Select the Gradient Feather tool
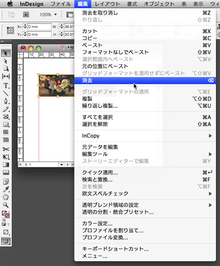This screenshot has height=266, width=220. (x=6, y=172)
